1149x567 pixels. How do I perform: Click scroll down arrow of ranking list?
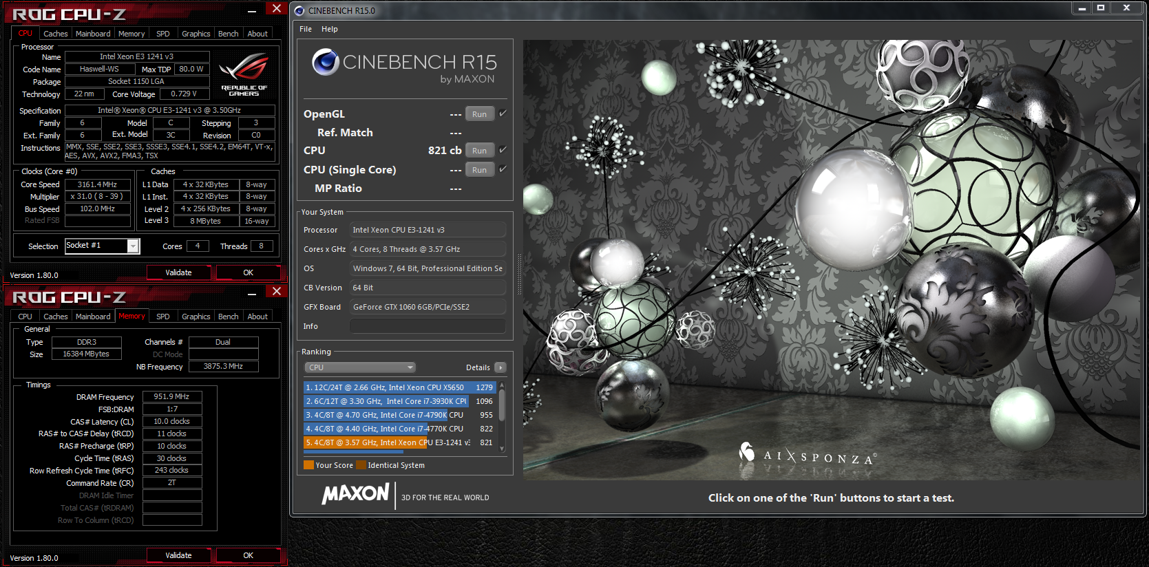(x=502, y=449)
